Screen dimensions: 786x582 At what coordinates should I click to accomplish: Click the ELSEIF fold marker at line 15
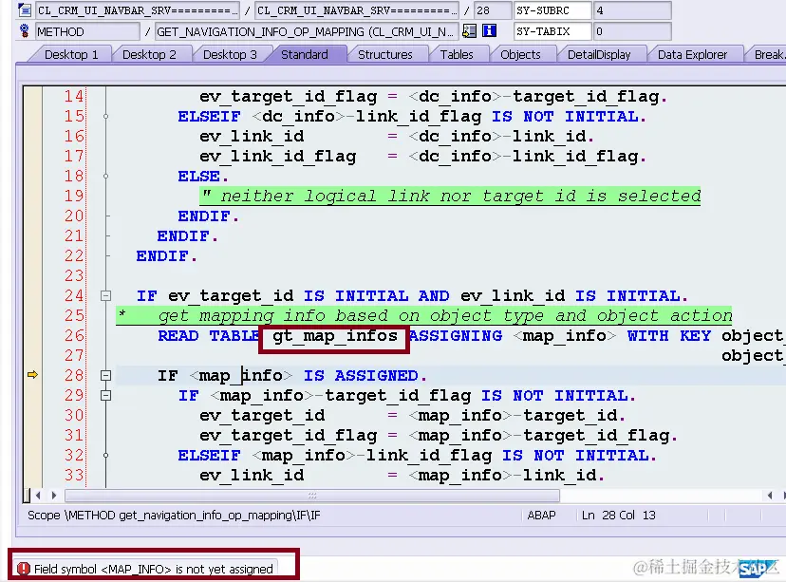pos(105,116)
